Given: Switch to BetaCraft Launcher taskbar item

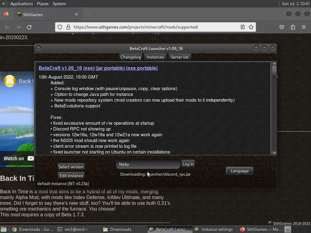Looking at the screenshot, I should pyautogui.click(x=170, y=229).
